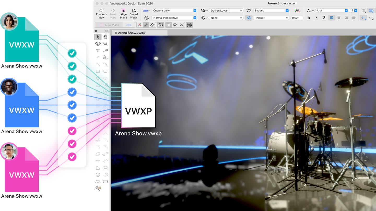The width and height of the screenshot is (376, 211).
Task: Open the tool palette hamburger menu
Action: [x=106, y=31]
